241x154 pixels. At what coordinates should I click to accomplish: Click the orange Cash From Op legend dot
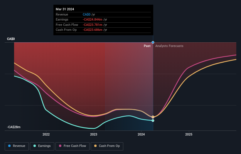pos(95,146)
